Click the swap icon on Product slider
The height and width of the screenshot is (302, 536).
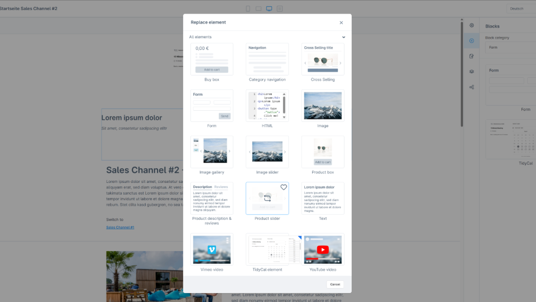point(267,198)
